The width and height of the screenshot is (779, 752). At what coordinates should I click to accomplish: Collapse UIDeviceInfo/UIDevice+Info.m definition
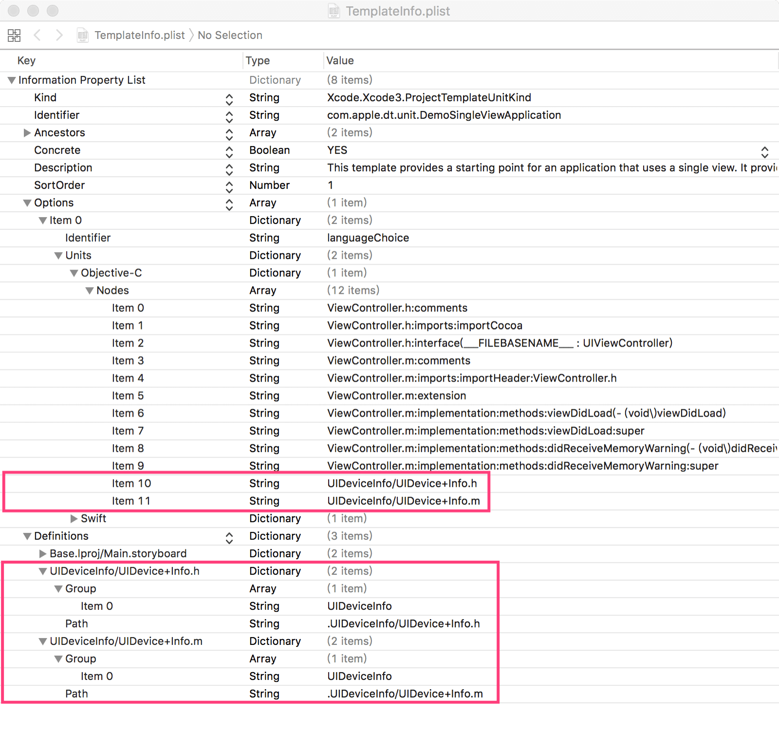[x=43, y=642]
